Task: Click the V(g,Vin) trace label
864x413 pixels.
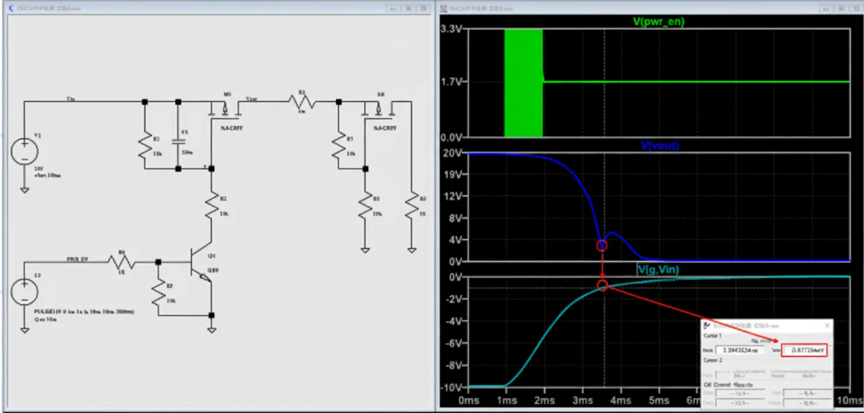Action: [x=659, y=270]
